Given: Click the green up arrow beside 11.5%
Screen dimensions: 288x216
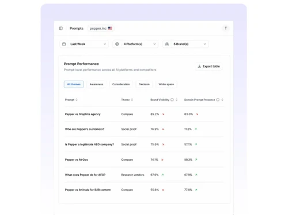Looking at the screenshot, I should click(x=196, y=129).
